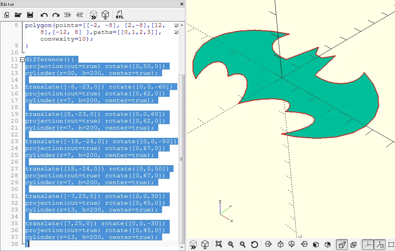
Task: Toggle Show Axes in the viewer
Action: (368, 245)
